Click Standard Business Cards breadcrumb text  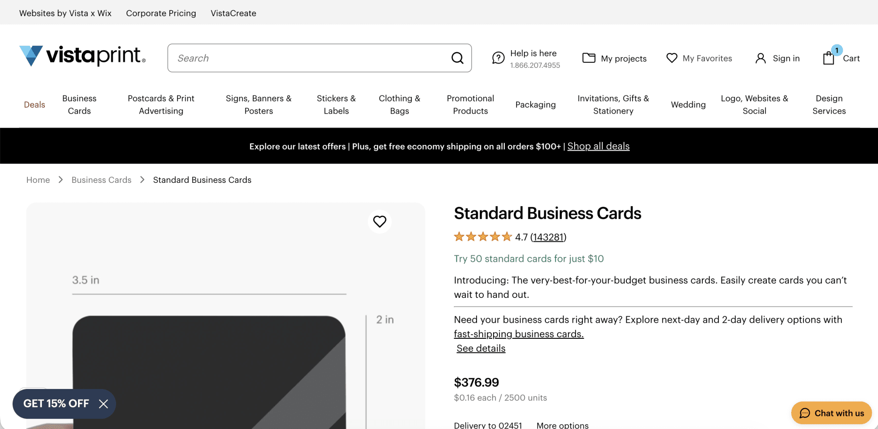pyautogui.click(x=202, y=180)
